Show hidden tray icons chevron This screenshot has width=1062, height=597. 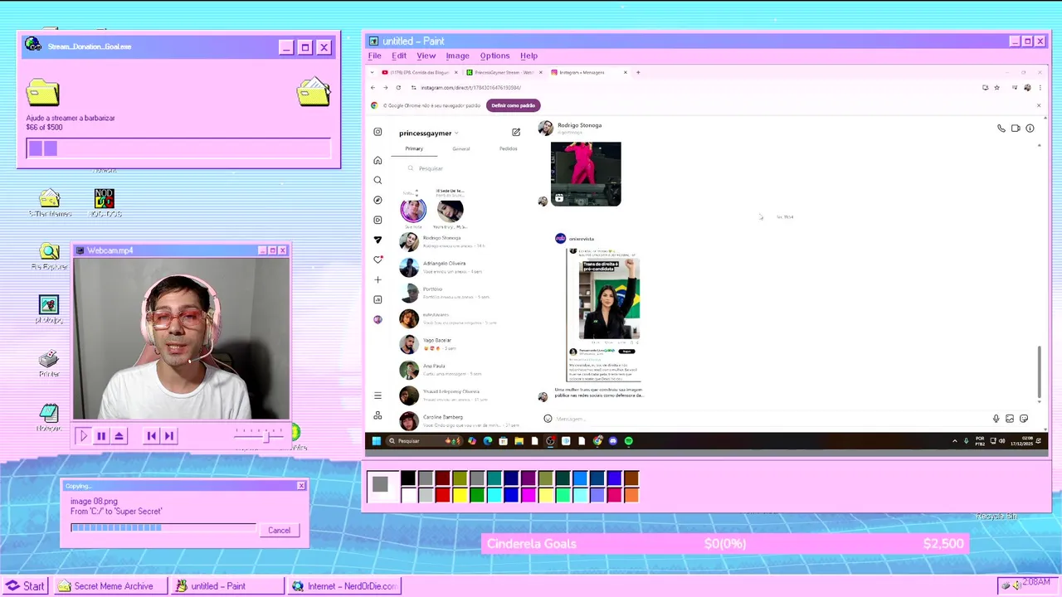(954, 441)
